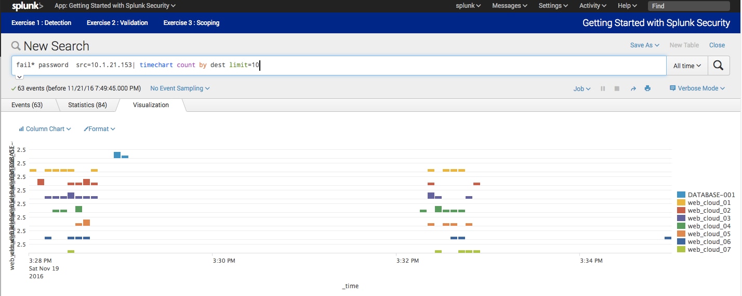742x296 pixels.
Task: Click the 3:32 PM time axis label
Action: [x=407, y=260]
